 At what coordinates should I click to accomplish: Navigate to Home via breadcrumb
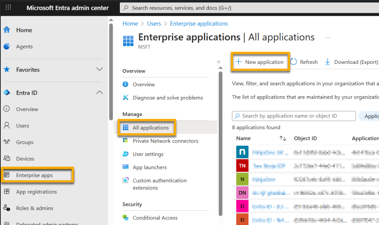coord(130,23)
